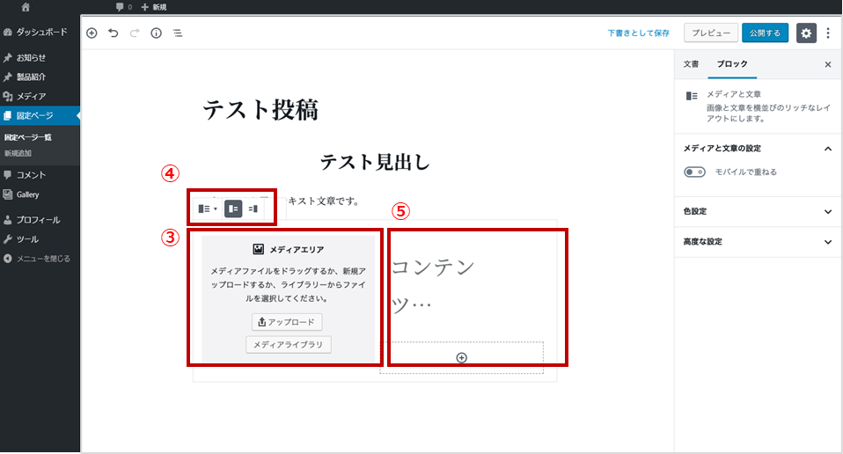
Task: Toggle the settings gear icon
Action: (x=806, y=33)
